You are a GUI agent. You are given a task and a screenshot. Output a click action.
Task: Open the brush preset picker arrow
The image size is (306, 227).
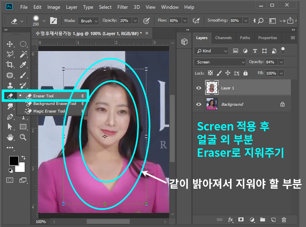click(44, 21)
